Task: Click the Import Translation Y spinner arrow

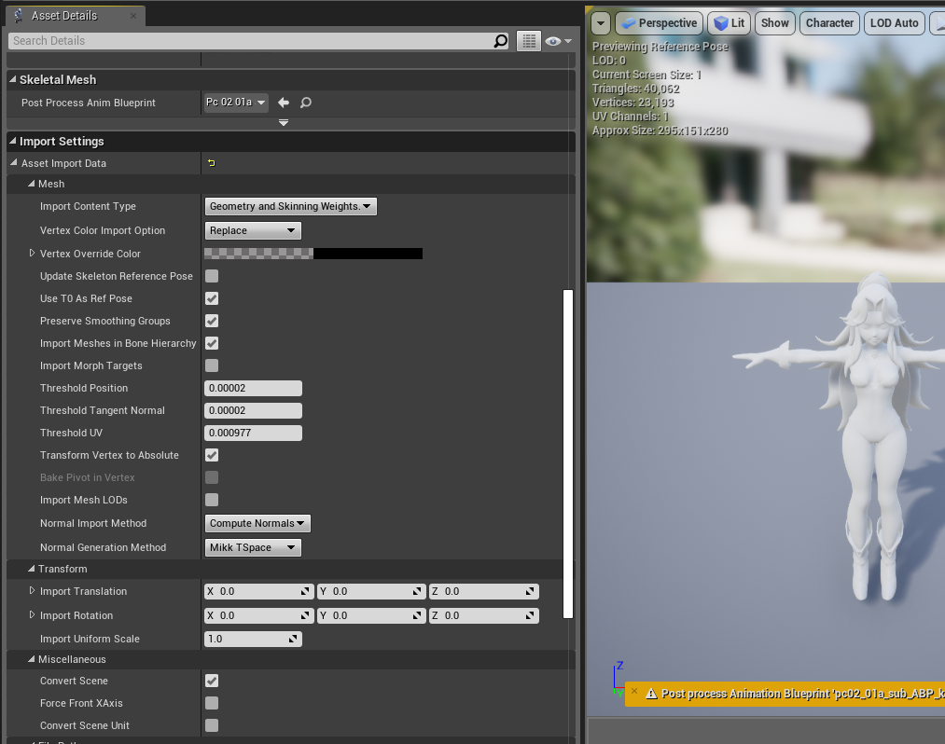Action: tap(417, 592)
